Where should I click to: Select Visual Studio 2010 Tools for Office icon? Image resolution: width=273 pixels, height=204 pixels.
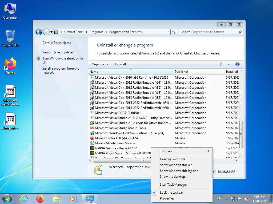[92, 123]
